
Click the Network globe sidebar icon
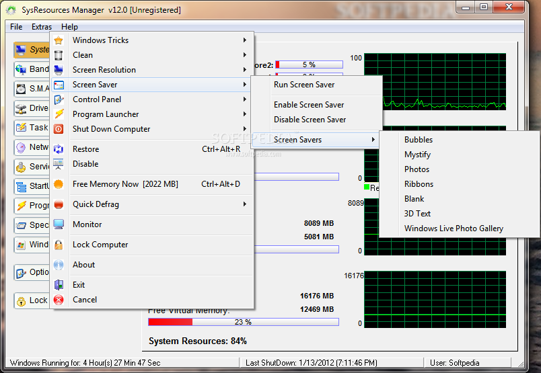(21, 148)
